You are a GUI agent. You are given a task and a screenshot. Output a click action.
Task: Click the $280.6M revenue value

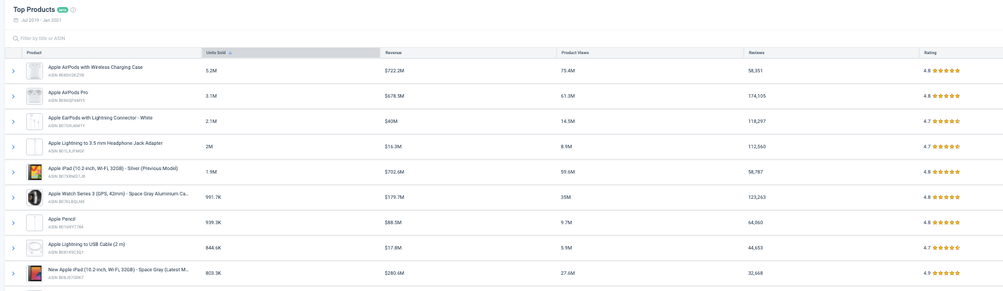coord(394,273)
